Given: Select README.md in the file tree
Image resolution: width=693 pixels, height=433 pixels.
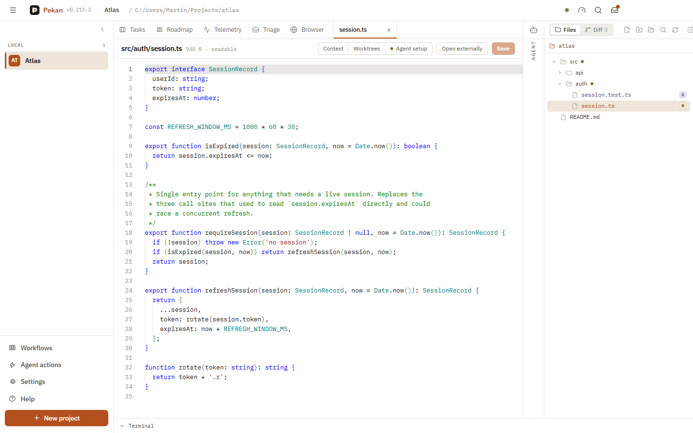Looking at the screenshot, I should tap(618, 117).
